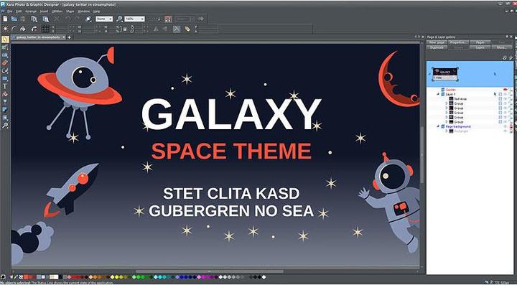517x285 pixels.
Task: Open the File menu
Action: tap(10, 11)
